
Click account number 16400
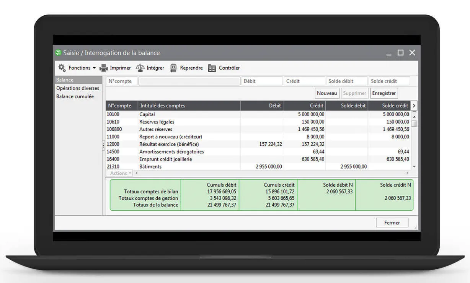tap(113, 159)
